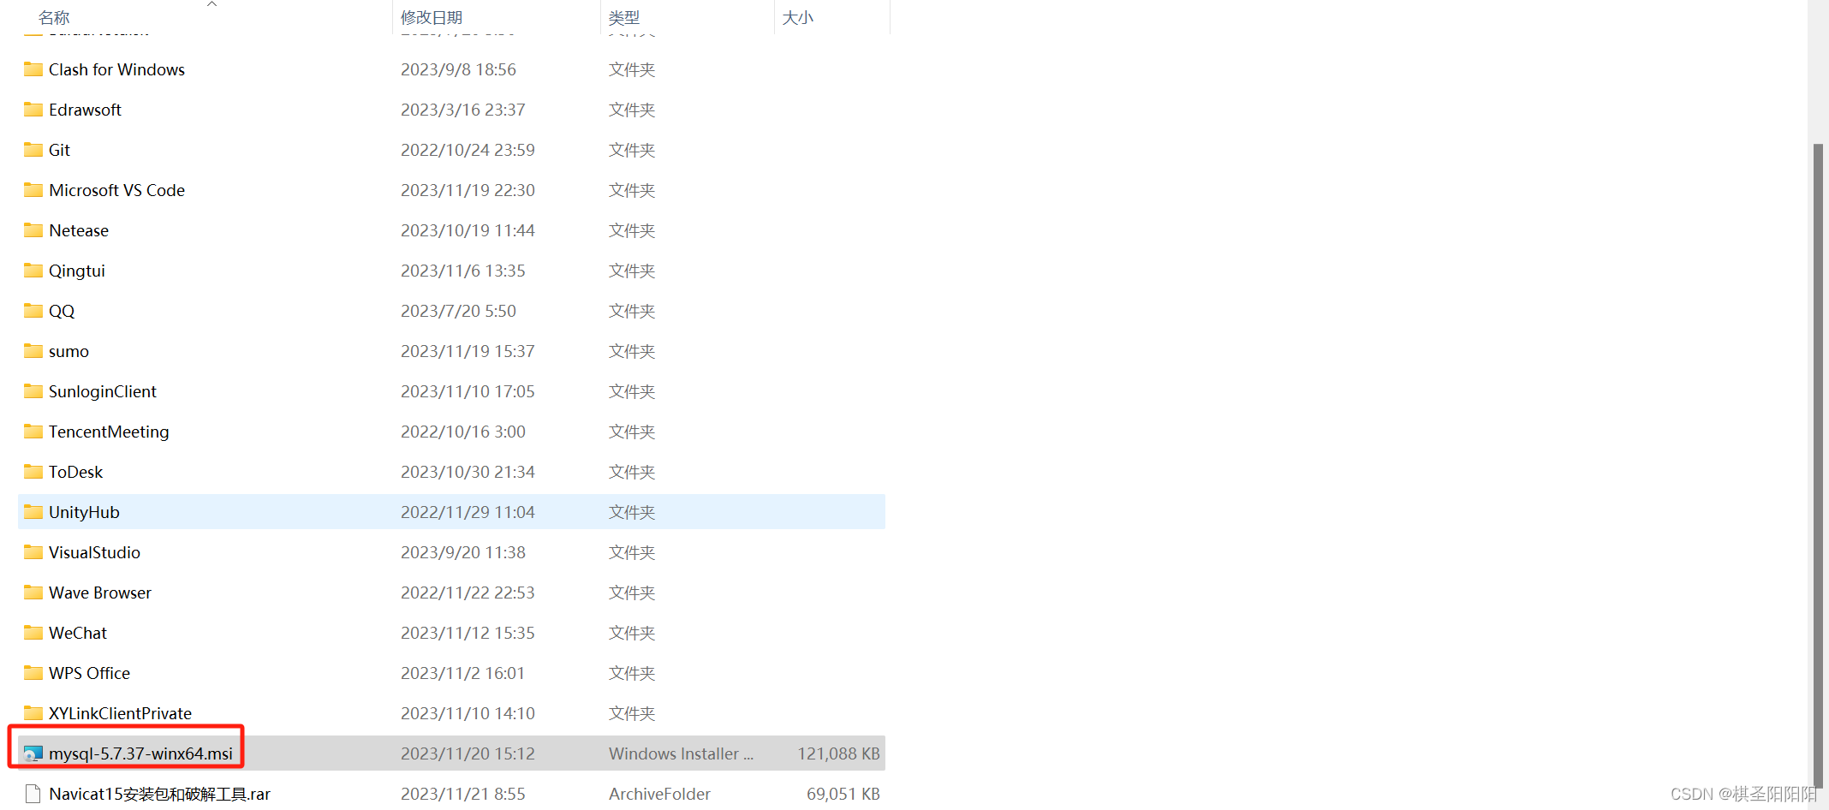Select the ToDesk folder name
This screenshot has height=810, width=1829.
point(75,472)
